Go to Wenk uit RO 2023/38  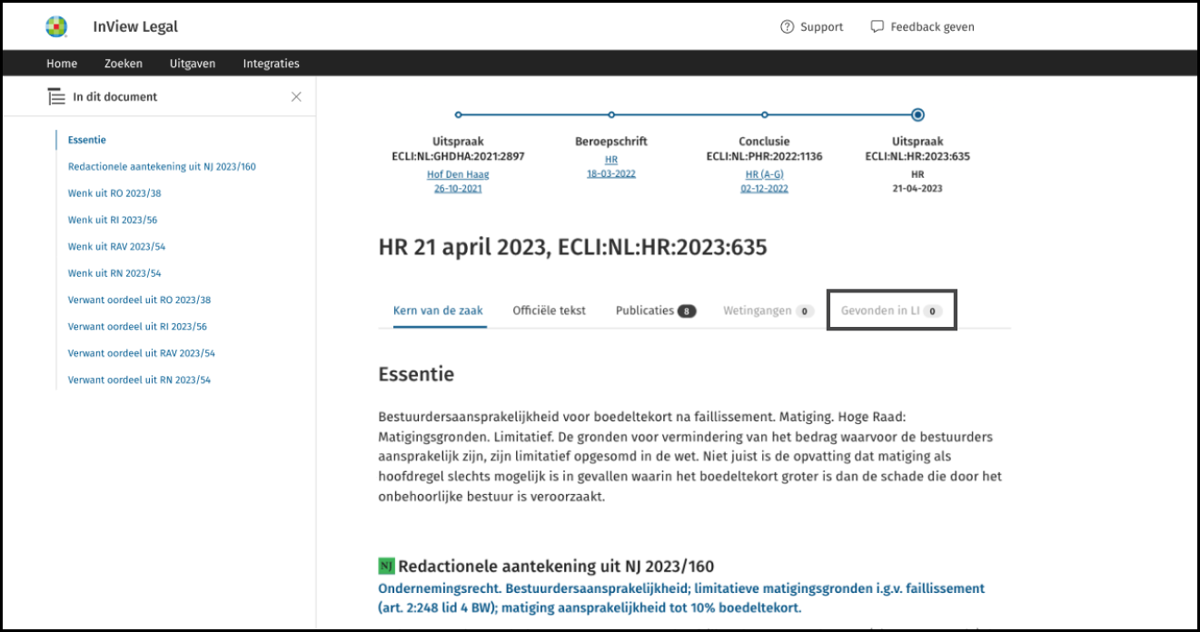point(114,193)
